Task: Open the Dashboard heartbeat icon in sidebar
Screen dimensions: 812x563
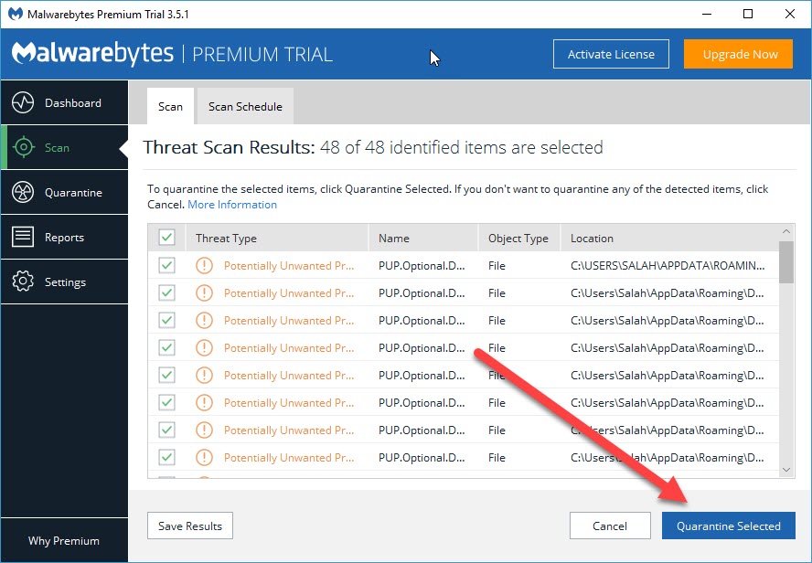Action: 23,102
